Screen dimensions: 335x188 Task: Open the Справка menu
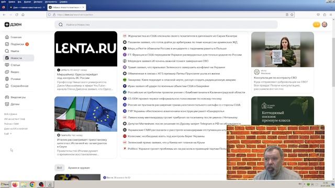click(x=63, y=2)
